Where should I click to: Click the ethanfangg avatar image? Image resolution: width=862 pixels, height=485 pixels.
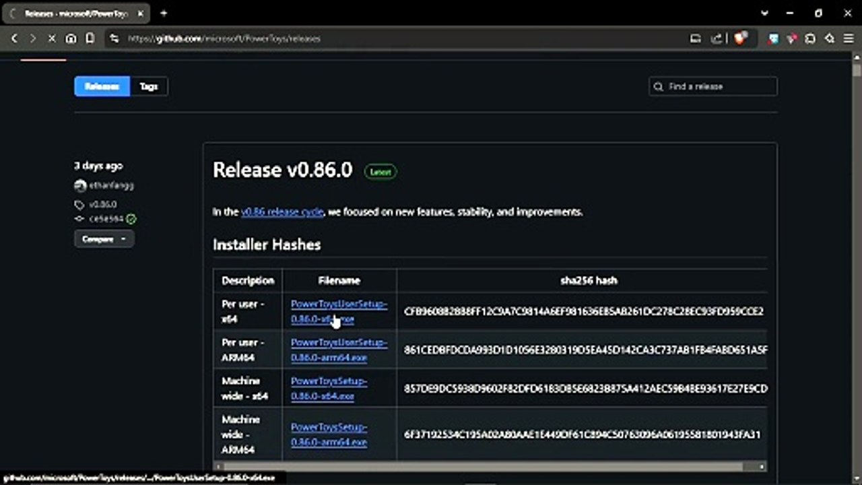point(80,185)
